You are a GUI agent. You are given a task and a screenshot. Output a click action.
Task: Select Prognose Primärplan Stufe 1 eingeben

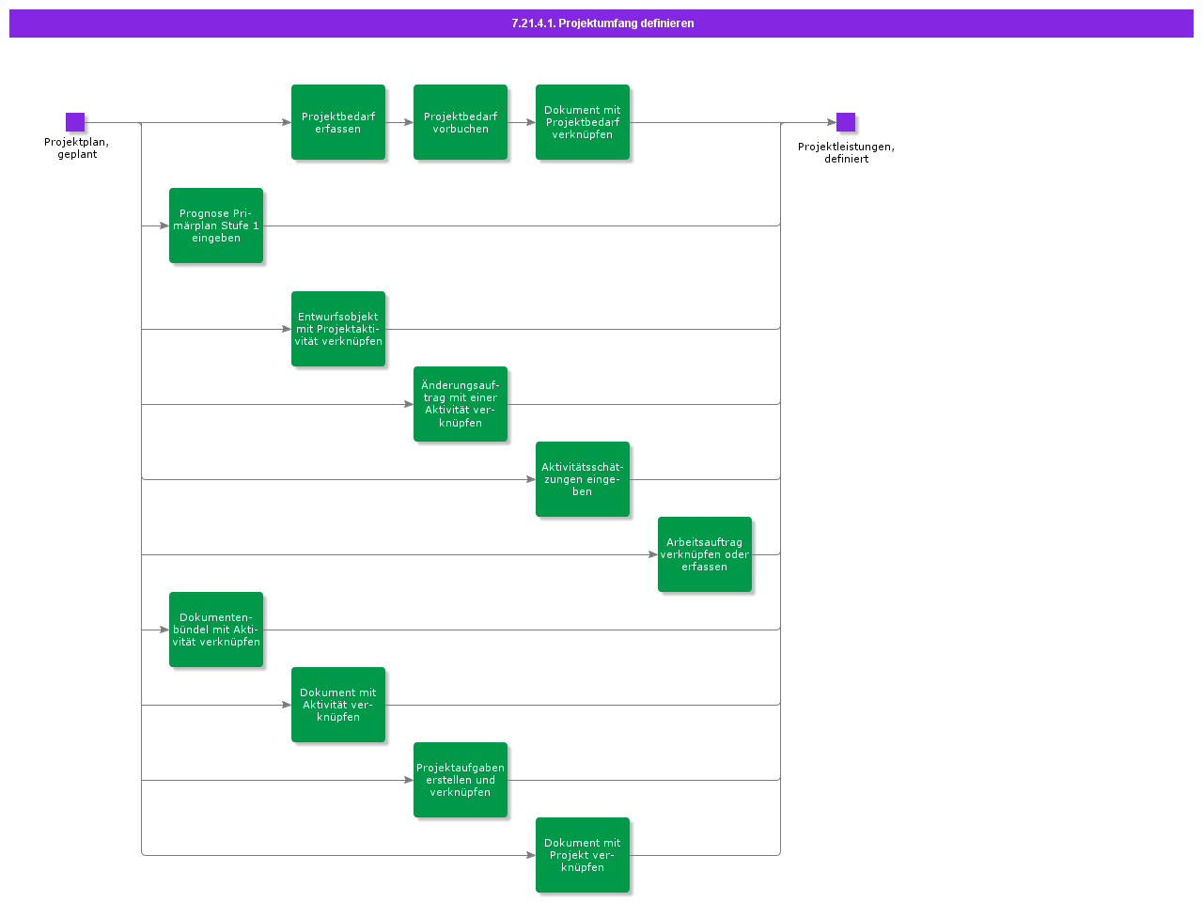[216, 225]
